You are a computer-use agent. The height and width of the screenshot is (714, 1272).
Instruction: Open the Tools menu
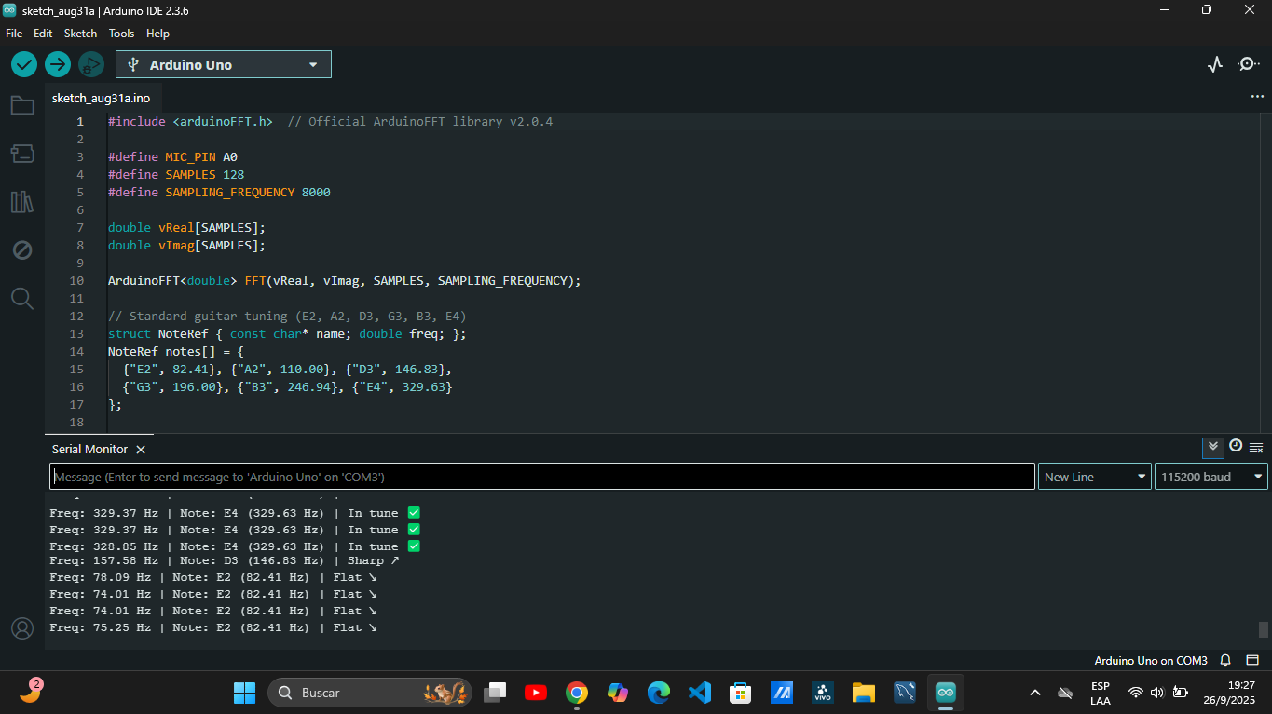[x=121, y=33]
